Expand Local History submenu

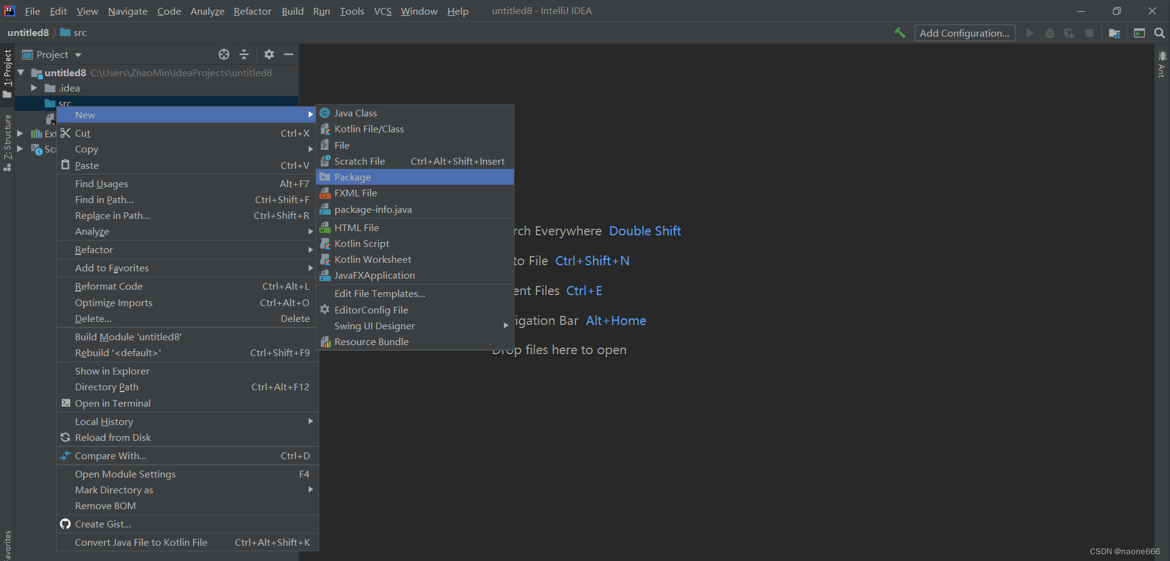pos(187,421)
